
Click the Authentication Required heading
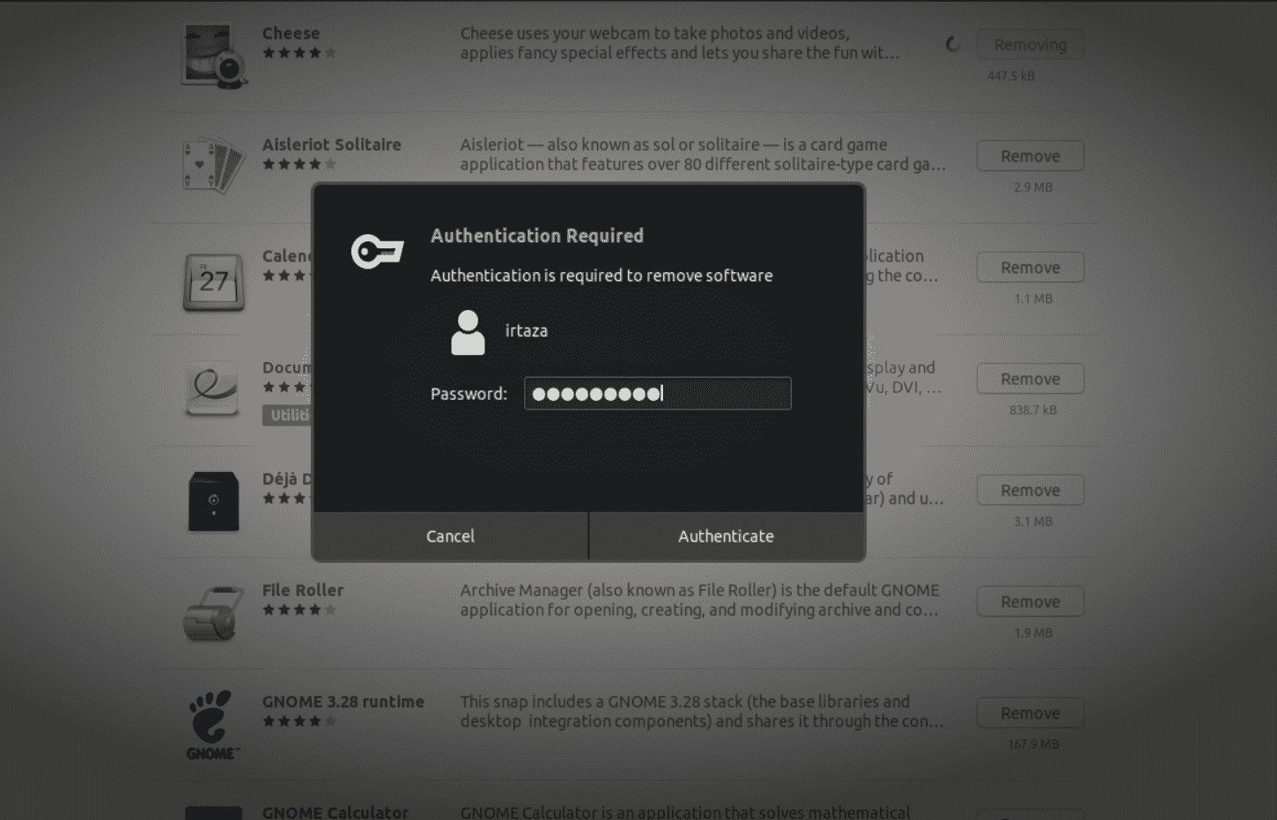coord(536,235)
